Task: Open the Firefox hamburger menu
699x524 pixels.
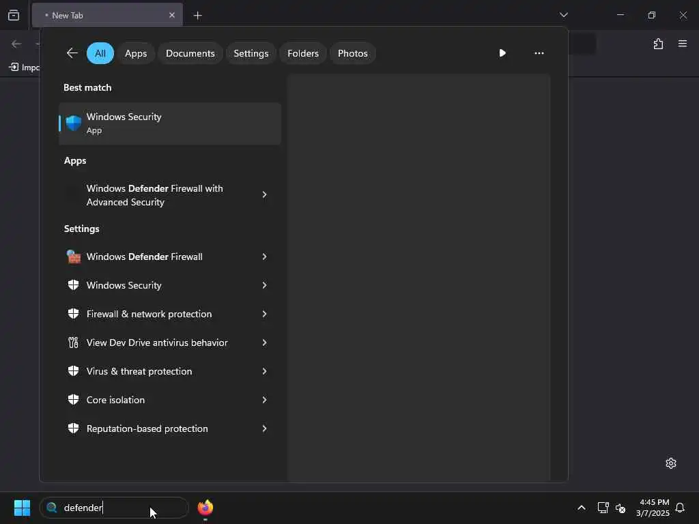Action: point(683,43)
